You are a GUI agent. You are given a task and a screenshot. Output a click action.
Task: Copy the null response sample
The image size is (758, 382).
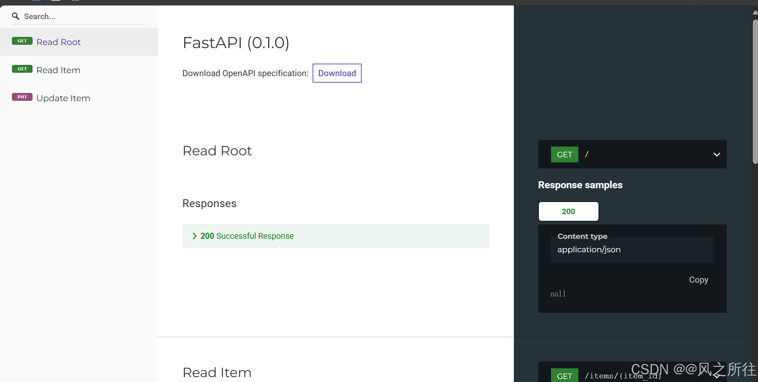pyautogui.click(x=698, y=280)
